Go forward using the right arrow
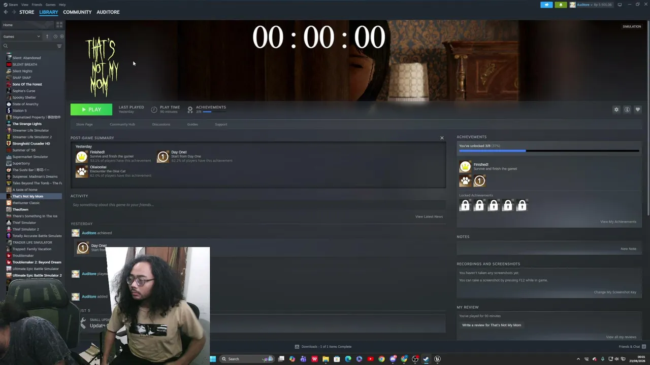Image resolution: width=650 pixels, height=365 pixels. (13, 12)
